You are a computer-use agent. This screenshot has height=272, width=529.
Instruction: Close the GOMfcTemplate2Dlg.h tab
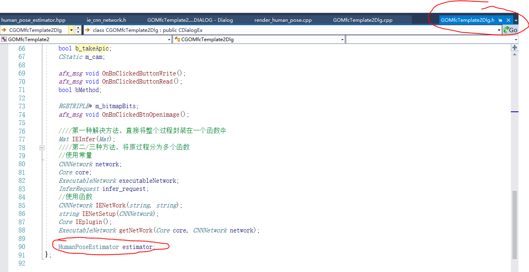[x=508, y=20]
